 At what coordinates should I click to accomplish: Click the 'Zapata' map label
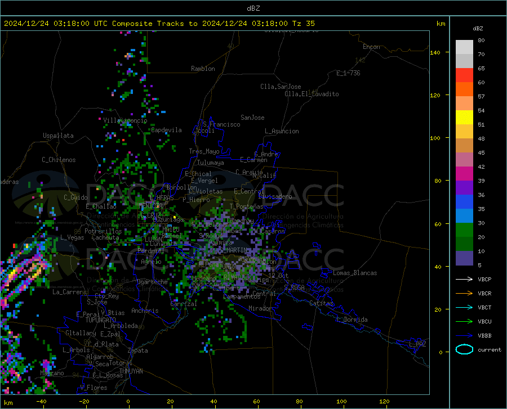coord(138,350)
